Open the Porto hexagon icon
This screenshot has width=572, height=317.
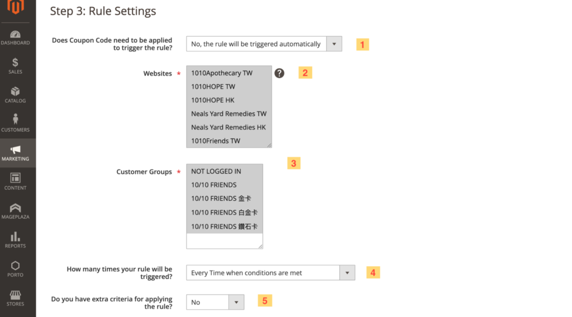pos(15,267)
